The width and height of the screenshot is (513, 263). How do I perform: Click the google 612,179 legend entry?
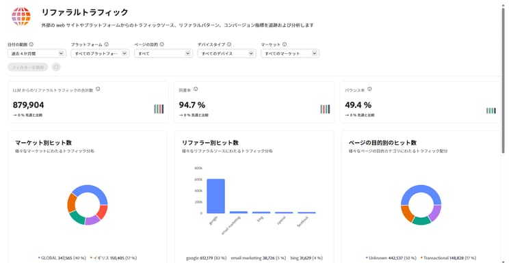click(x=206, y=258)
